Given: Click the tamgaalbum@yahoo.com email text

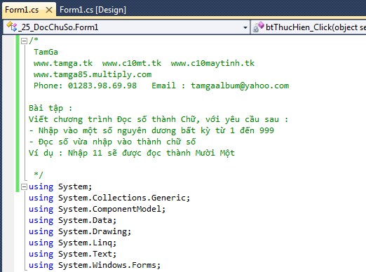Looking at the screenshot, I should click(x=240, y=86).
